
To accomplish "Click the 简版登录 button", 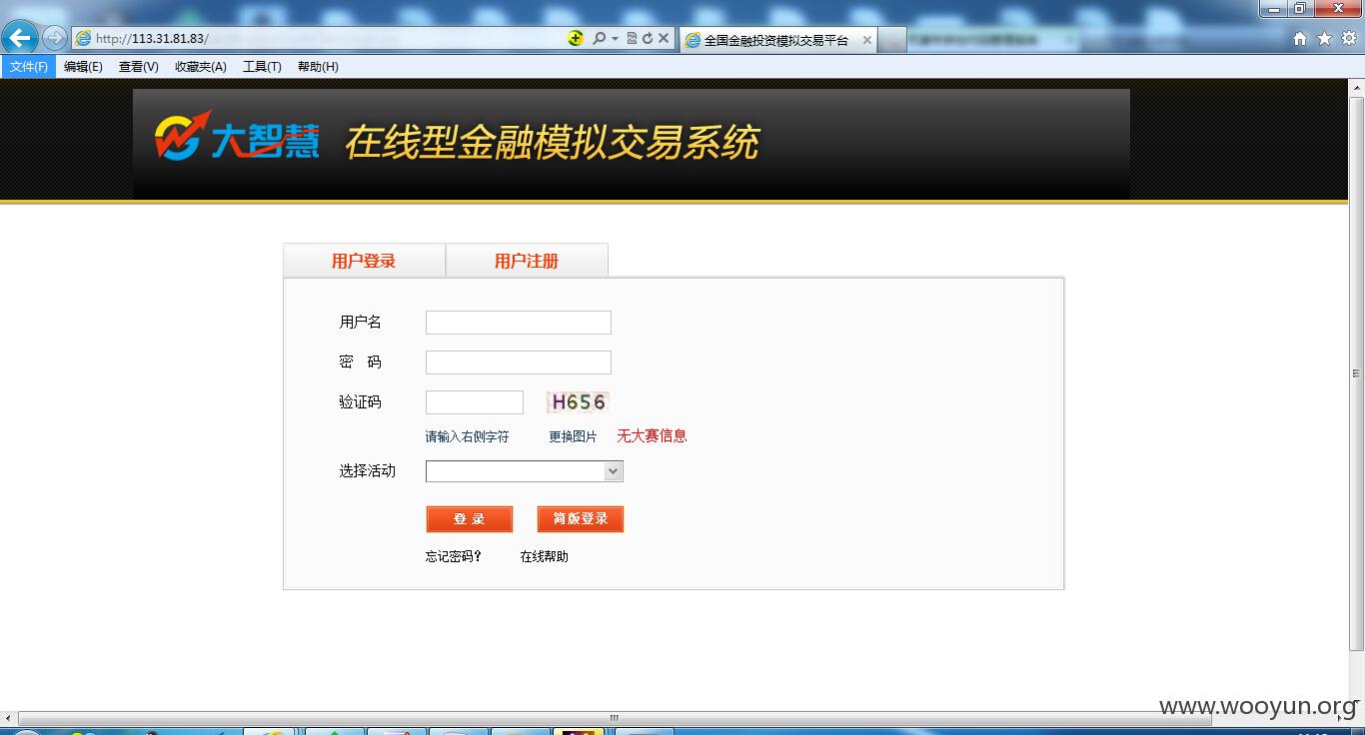I will (x=581, y=519).
